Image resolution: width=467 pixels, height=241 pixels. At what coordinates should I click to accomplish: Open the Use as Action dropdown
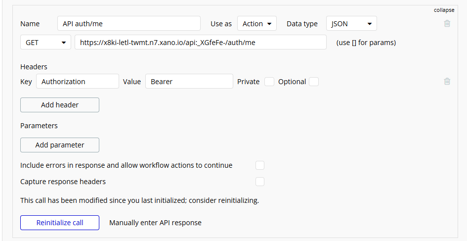[257, 24]
